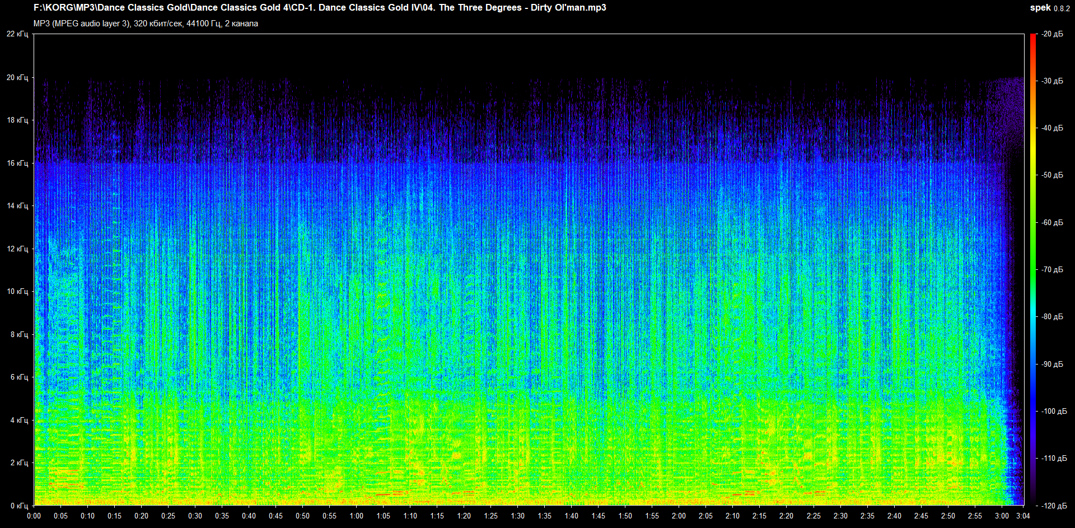The image size is (1075, 528).
Task: Select the -50 дБ scale label
Action: click(x=1052, y=175)
